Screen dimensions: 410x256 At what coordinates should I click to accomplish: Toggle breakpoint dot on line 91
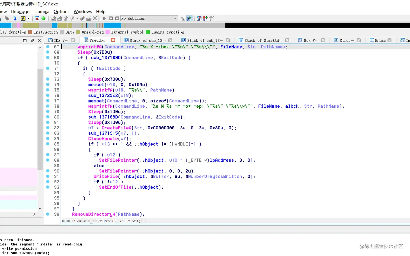(x=48, y=176)
